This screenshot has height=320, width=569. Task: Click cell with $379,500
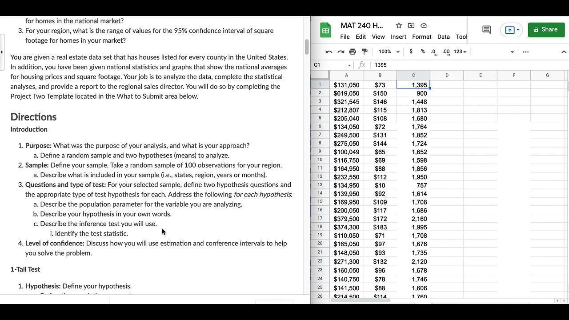pos(346,219)
